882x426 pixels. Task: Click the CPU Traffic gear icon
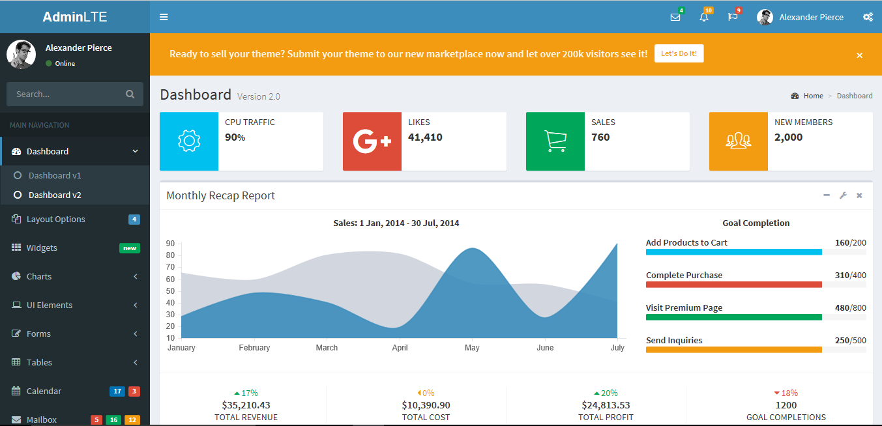[189, 141]
